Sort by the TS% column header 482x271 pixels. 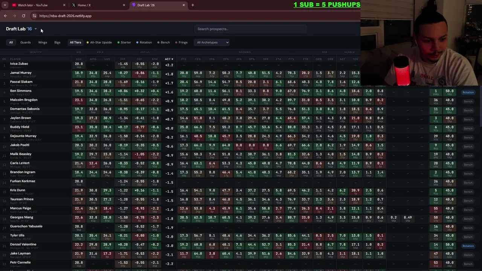coord(198,59)
